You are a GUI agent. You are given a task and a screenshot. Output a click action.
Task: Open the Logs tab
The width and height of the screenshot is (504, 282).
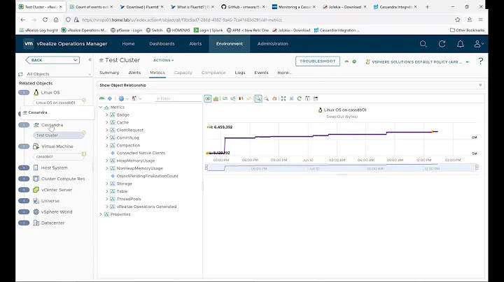click(x=240, y=73)
